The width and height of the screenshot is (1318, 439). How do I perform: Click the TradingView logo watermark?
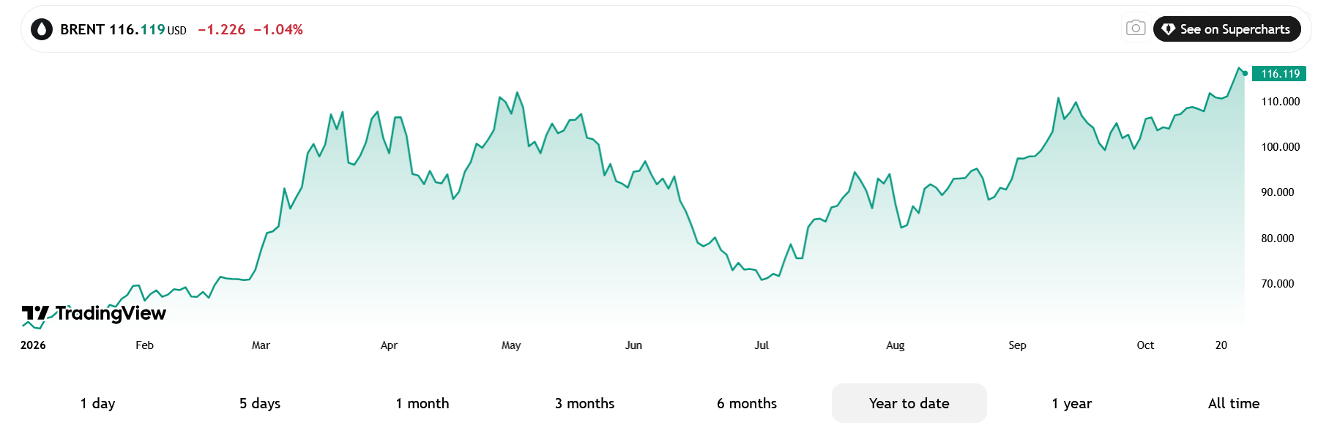94,314
